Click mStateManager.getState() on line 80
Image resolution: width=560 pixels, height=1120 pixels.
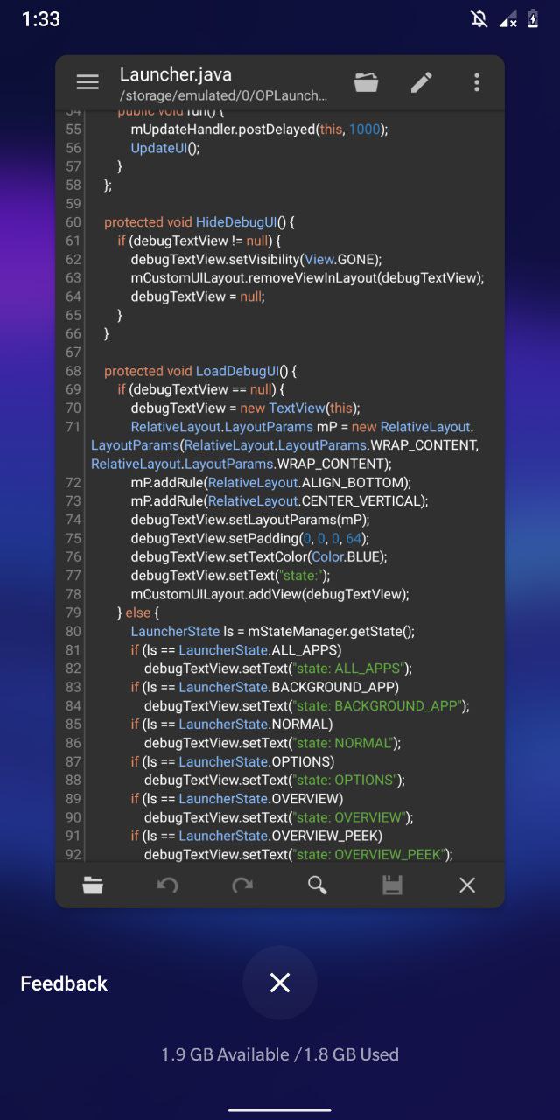pos(331,631)
